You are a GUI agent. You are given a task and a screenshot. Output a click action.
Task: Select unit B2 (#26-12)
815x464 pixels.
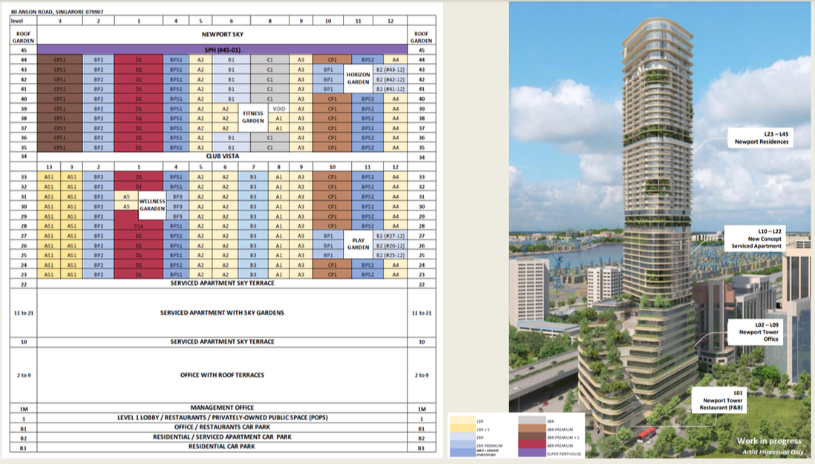click(x=390, y=245)
